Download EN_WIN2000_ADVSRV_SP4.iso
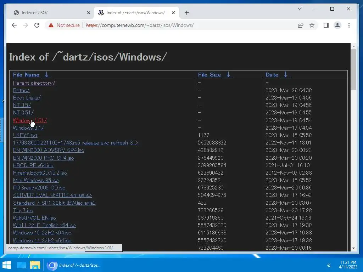 [49, 150]
